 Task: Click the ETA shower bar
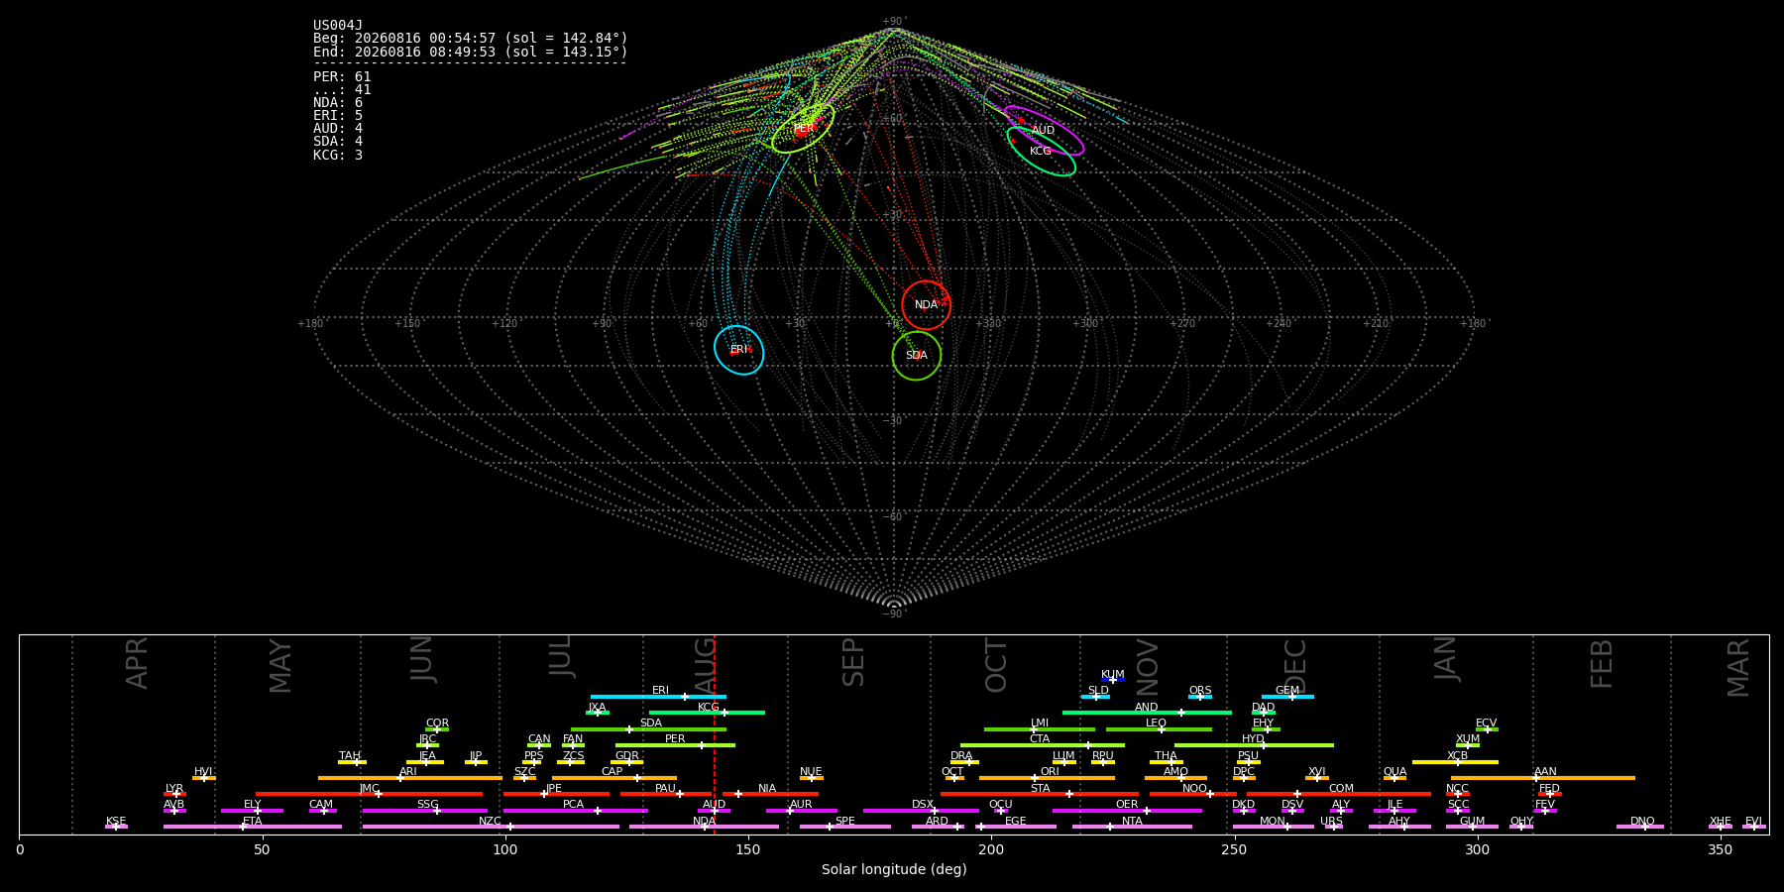click(253, 827)
